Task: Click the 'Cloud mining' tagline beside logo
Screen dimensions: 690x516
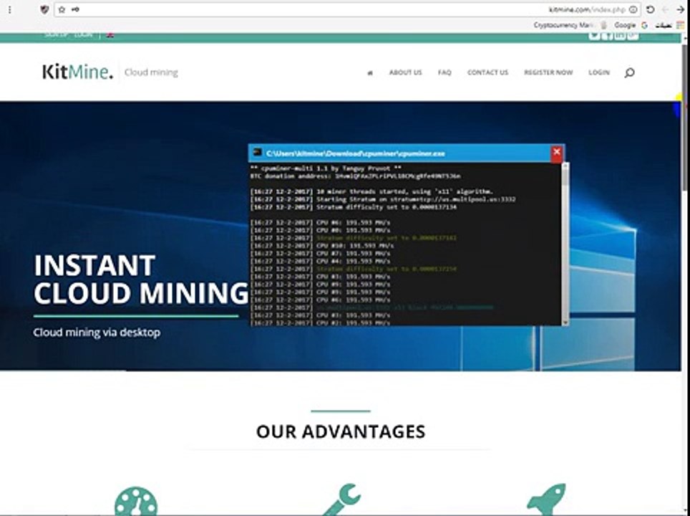Action: coord(151,72)
